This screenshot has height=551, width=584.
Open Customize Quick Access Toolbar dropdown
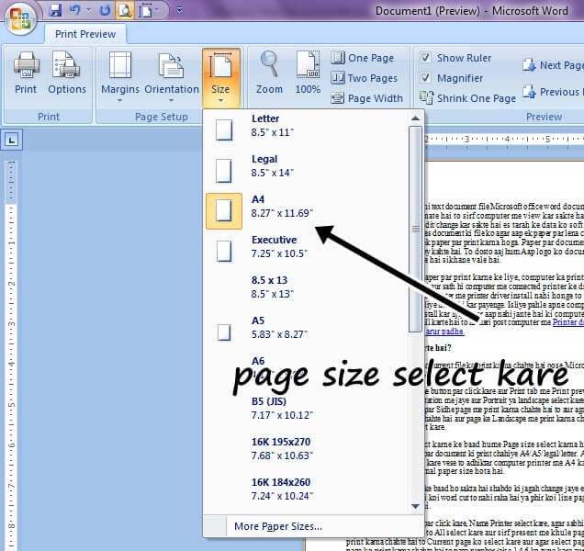tap(180, 10)
